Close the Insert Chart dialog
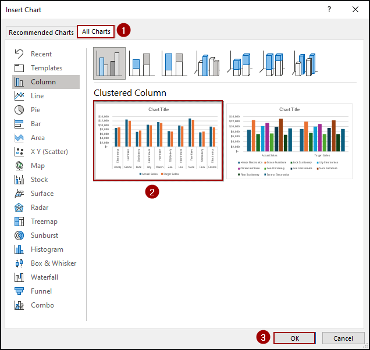 [x=355, y=9]
